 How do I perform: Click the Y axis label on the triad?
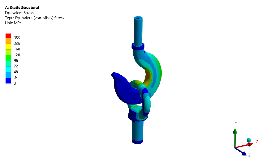tap(236, 124)
